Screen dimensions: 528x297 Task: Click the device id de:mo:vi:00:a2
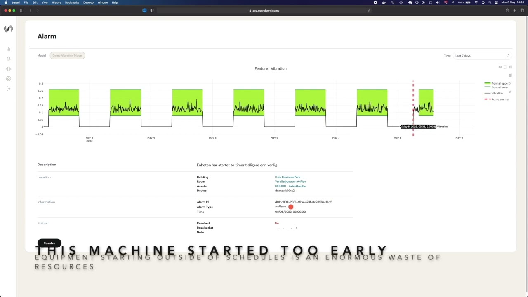(285, 191)
